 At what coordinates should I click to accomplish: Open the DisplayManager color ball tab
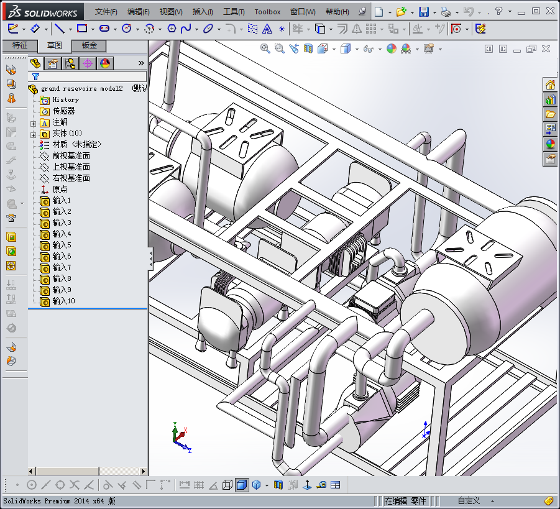104,63
